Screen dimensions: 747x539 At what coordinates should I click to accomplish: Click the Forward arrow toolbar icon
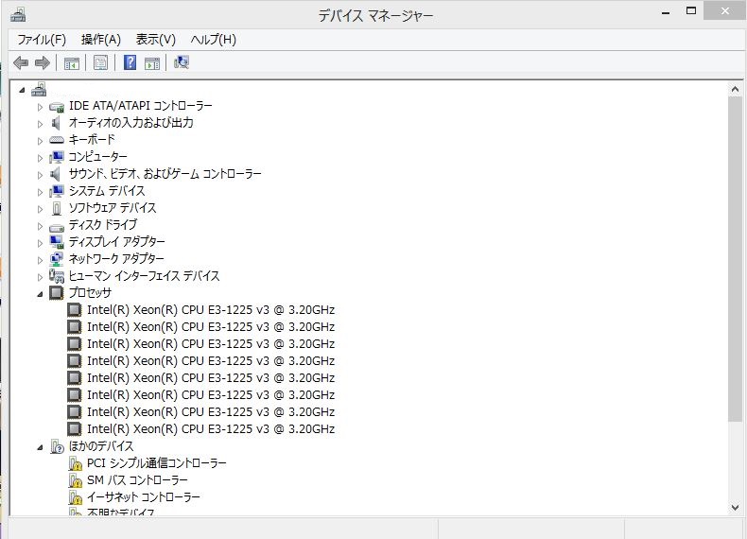[43, 63]
